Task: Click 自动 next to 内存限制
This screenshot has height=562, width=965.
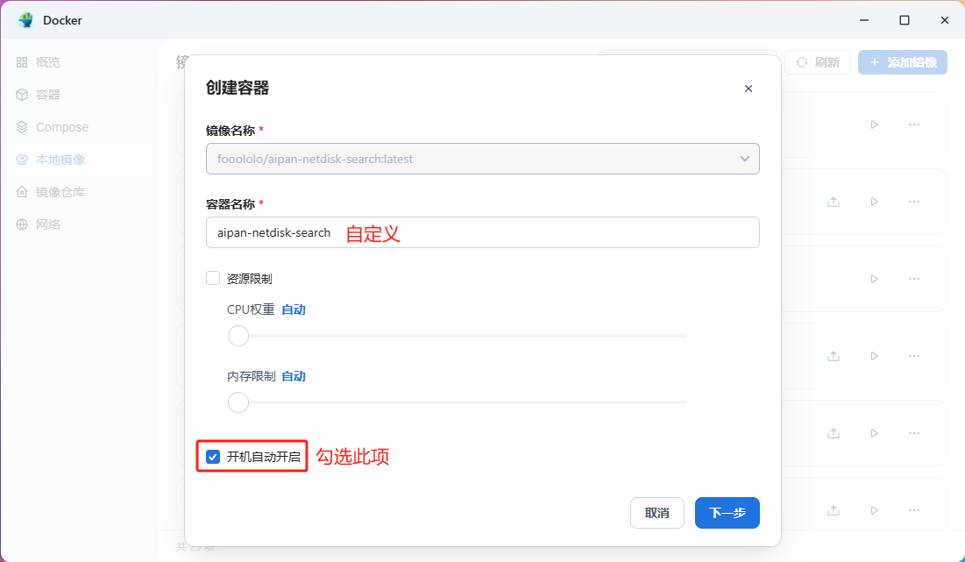Action: [294, 376]
